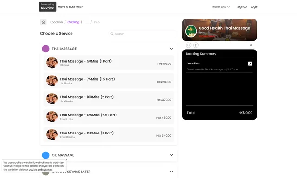
Task: Choose Thai Massage - 150Mins (3 Part)
Action: coord(109,135)
